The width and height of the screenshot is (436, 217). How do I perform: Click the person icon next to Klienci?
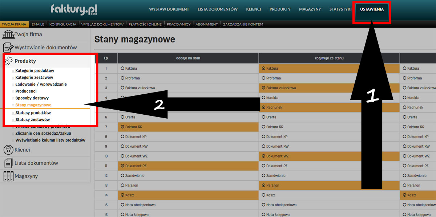(x=8, y=150)
